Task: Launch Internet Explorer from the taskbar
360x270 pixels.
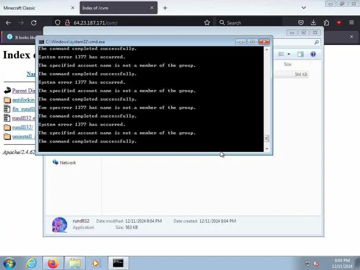Action: tap(31, 263)
